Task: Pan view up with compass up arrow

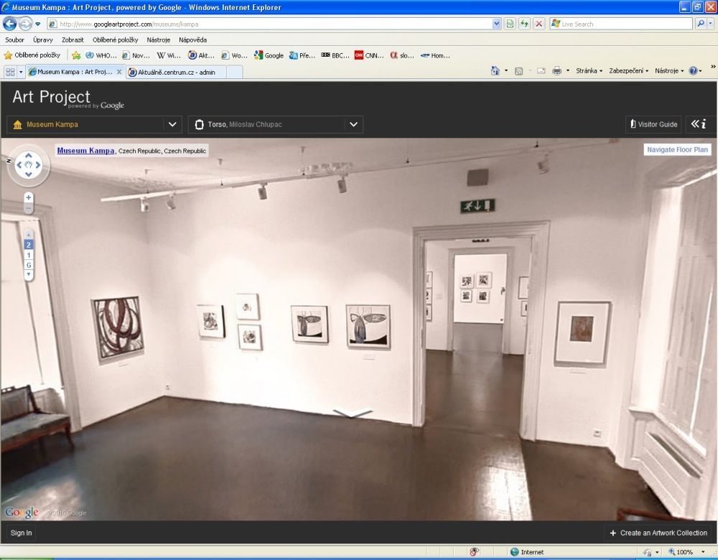Action: [29, 156]
